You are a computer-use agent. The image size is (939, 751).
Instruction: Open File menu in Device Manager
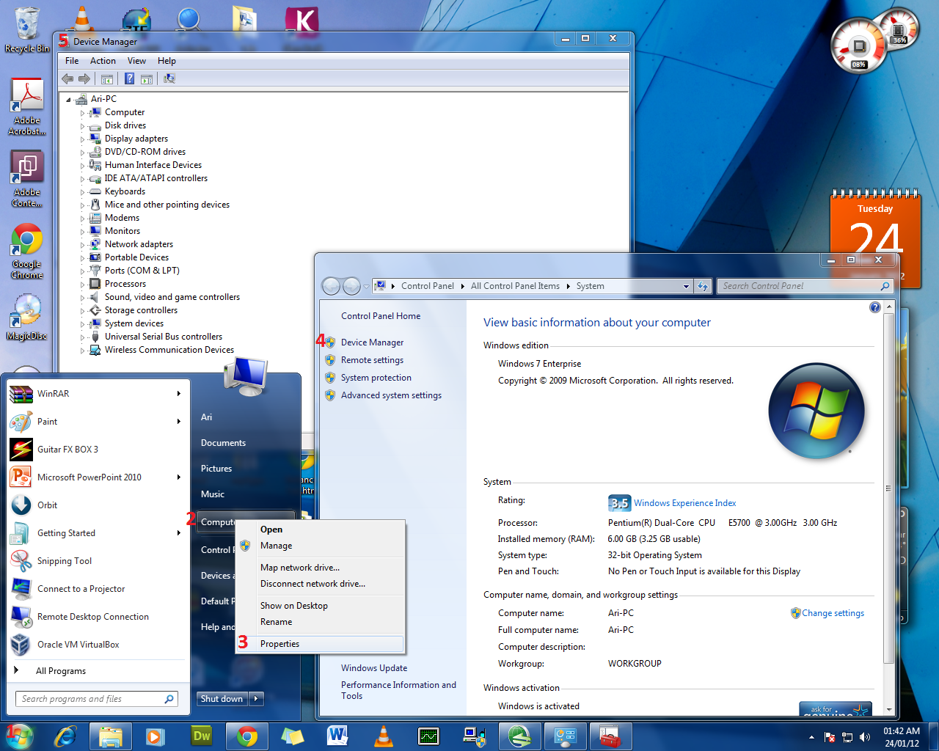[72, 61]
